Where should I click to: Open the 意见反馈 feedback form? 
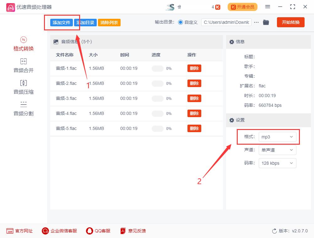point(133,231)
